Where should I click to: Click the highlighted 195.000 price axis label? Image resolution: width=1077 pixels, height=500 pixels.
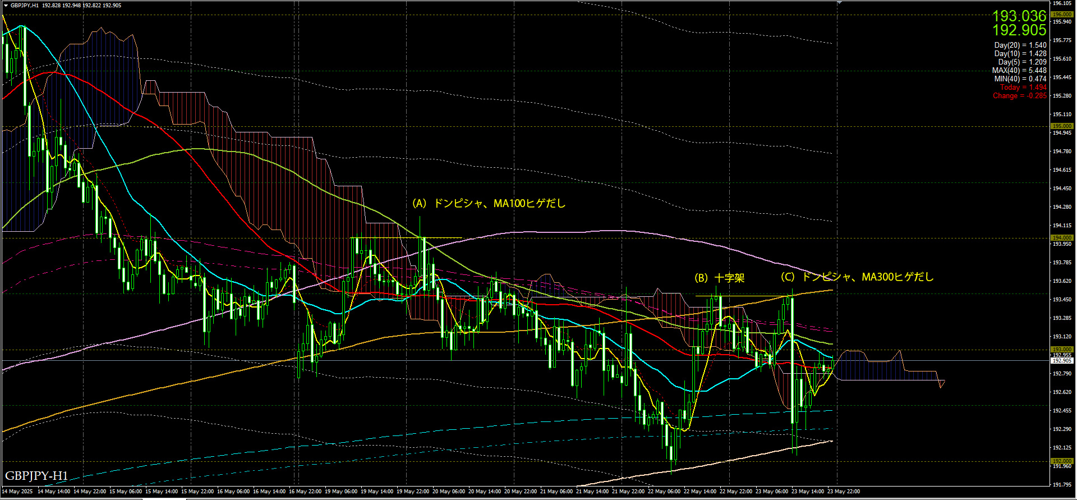(x=1061, y=126)
